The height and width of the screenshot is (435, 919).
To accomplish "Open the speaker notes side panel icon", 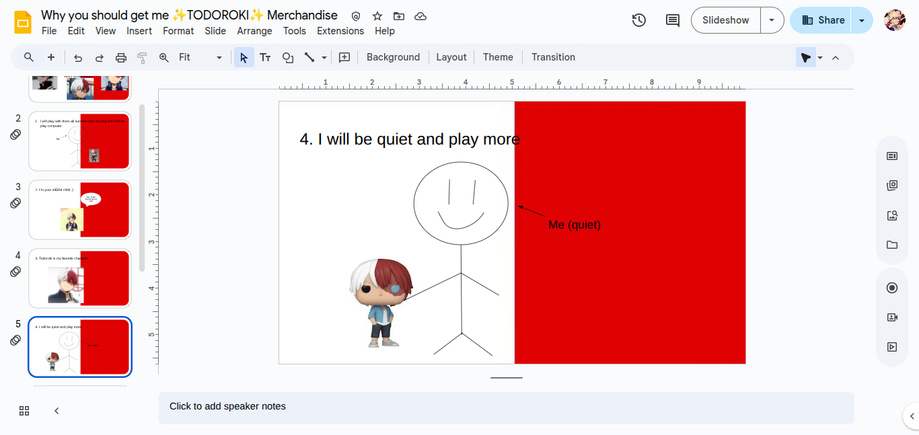I will coord(892,156).
